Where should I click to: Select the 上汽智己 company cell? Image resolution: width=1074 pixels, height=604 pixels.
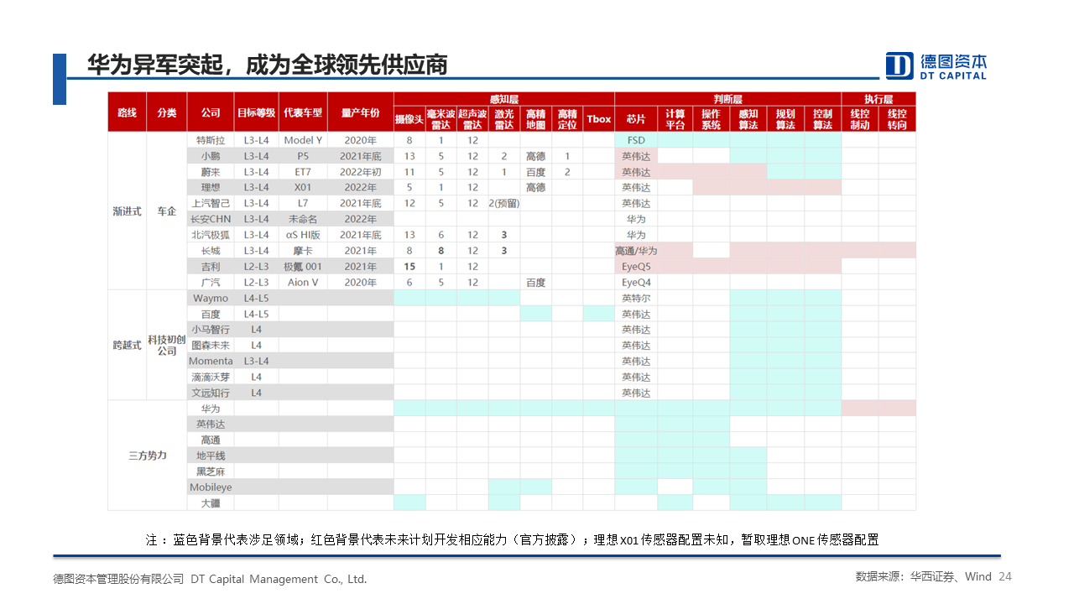click(211, 203)
